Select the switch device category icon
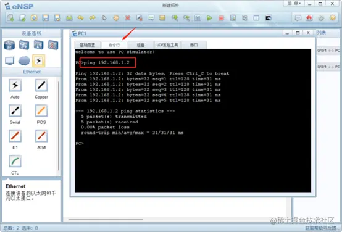The image size is (342, 232). tap(24, 45)
